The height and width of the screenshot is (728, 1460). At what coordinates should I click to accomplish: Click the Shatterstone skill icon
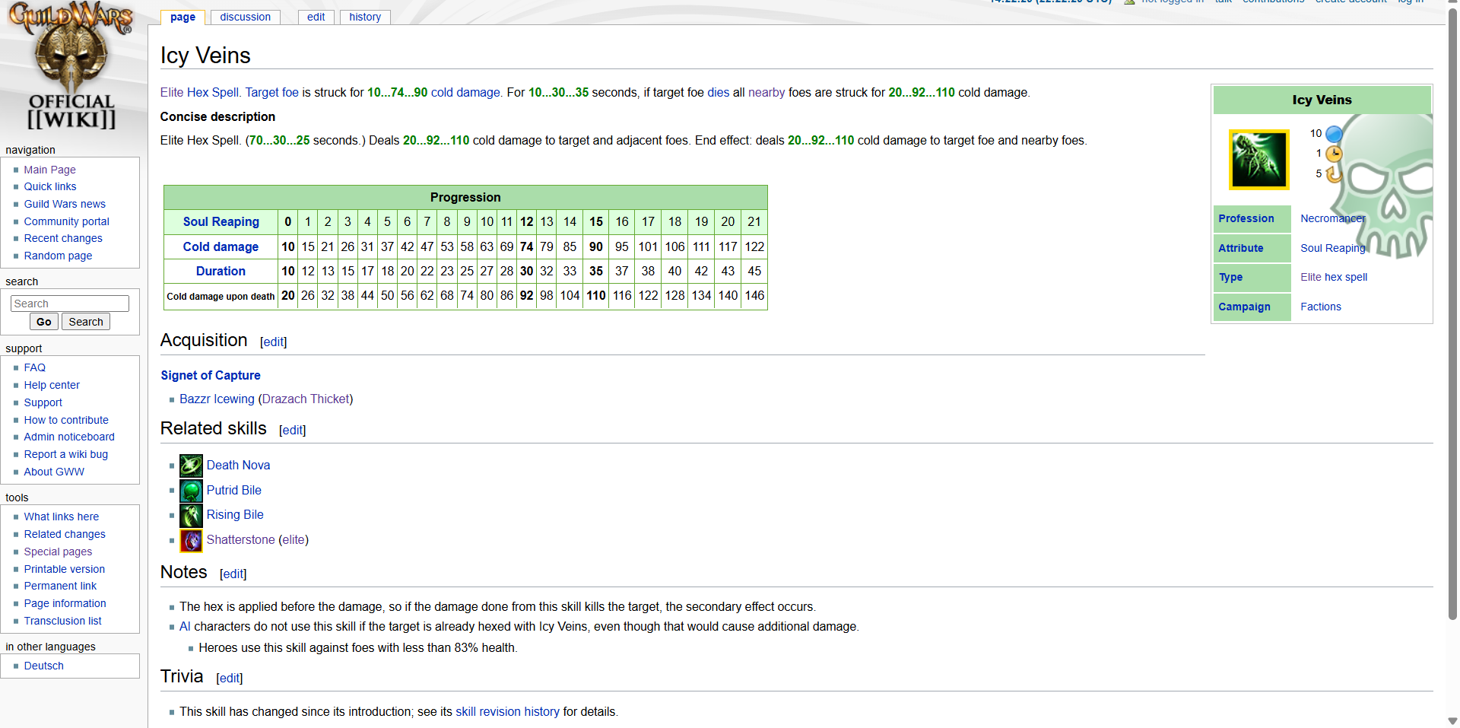pyautogui.click(x=191, y=540)
